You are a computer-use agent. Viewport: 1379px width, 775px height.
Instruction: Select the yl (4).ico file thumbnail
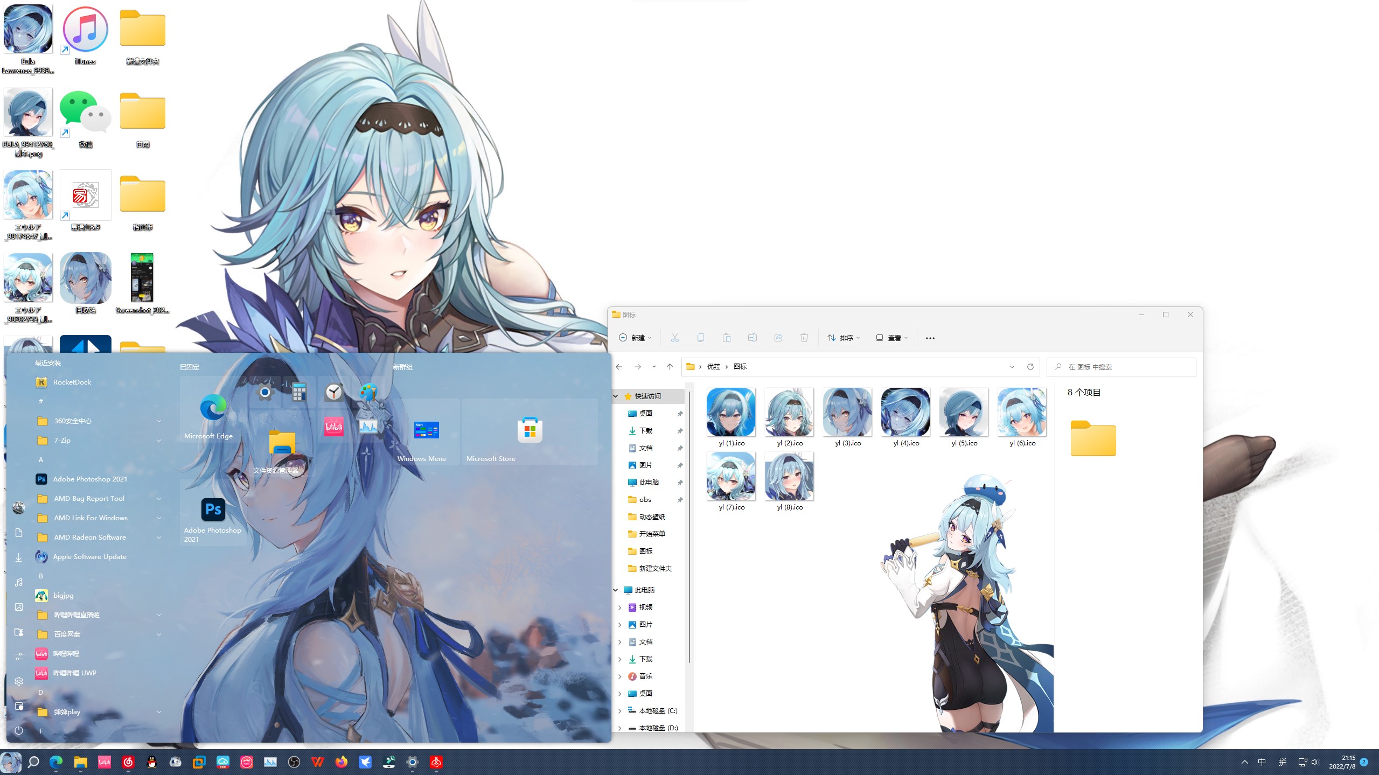pos(906,413)
